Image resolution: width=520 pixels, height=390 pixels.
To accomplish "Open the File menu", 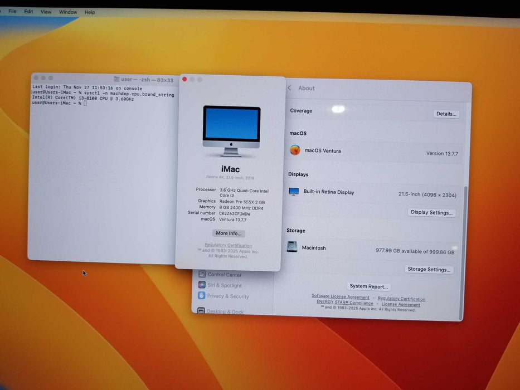I will pos(12,11).
